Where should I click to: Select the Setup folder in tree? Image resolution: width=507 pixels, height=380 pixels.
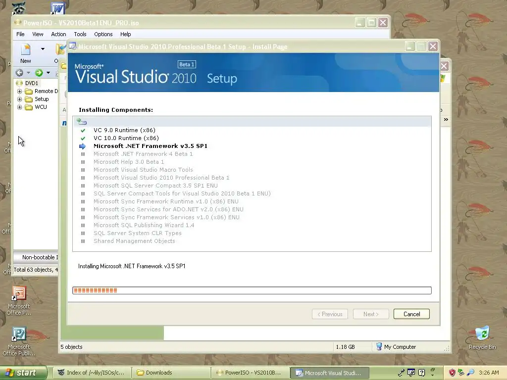[x=42, y=99]
